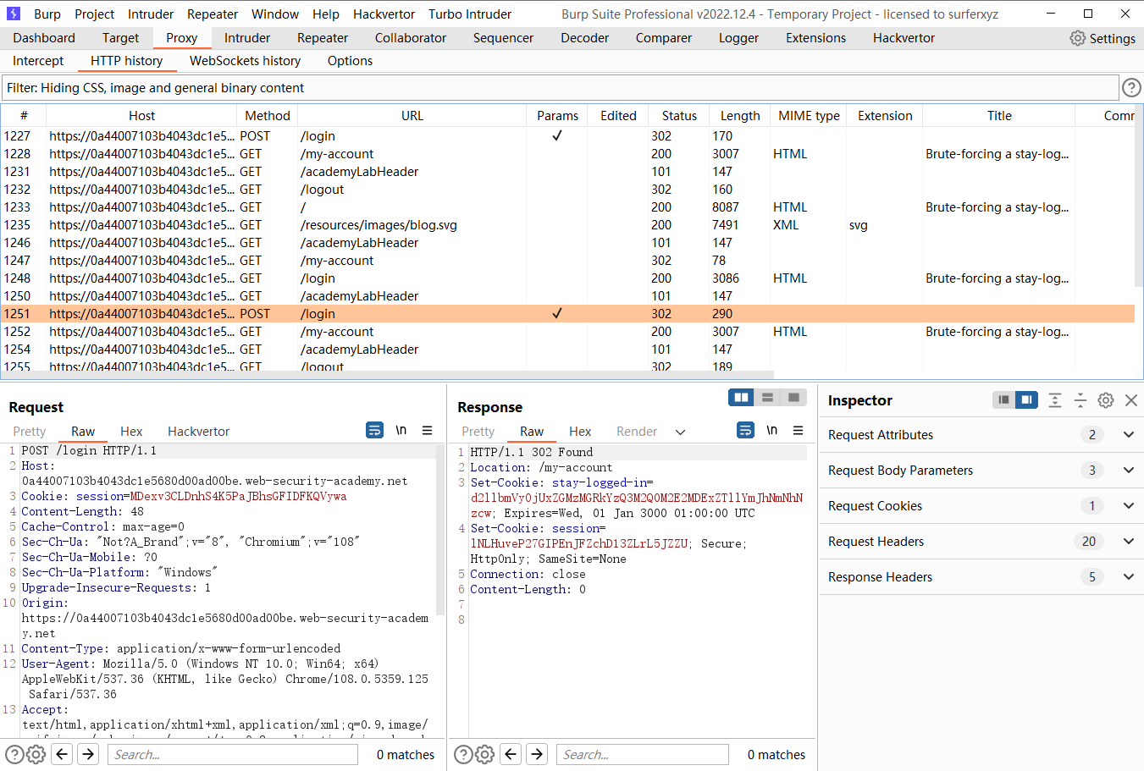The height and width of the screenshot is (771, 1144).
Task: Open the Decoder tab
Action: coord(584,37)
